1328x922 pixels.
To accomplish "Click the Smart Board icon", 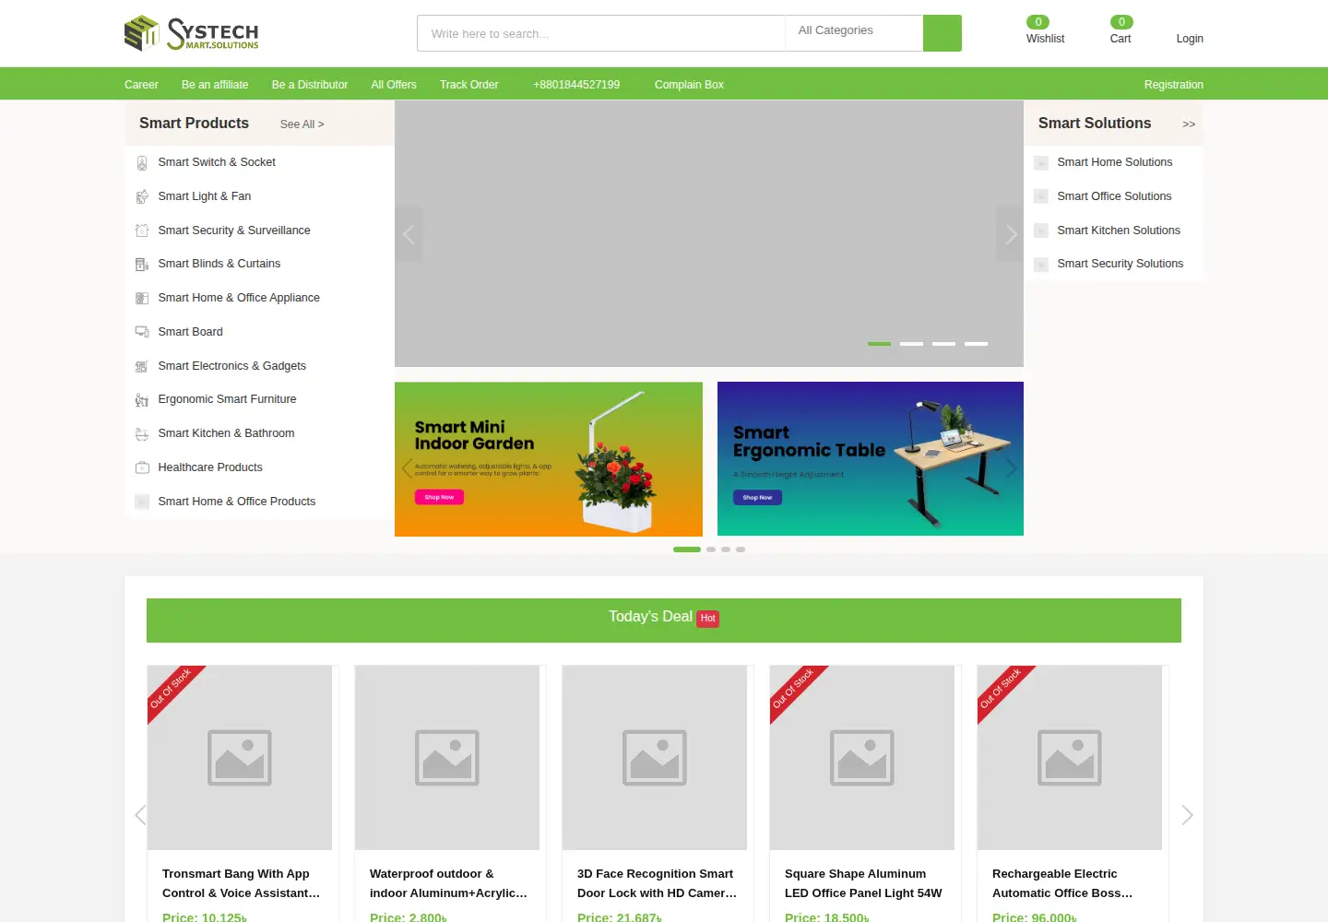I will [142, 332].
